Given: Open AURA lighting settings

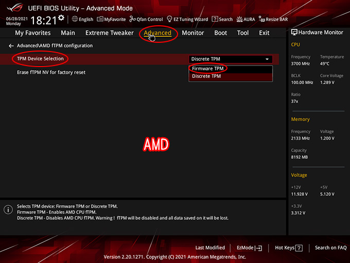Looking at the screenshot, I should pos(246,19).
